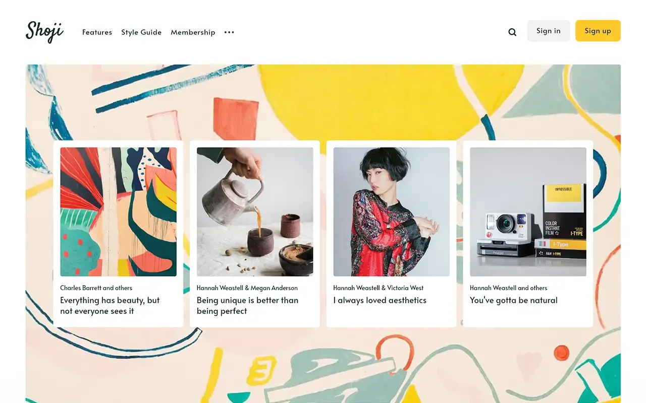Open 'Being unique is better than being perfect'
The image size is (646, 403).
tap(247, 305)
